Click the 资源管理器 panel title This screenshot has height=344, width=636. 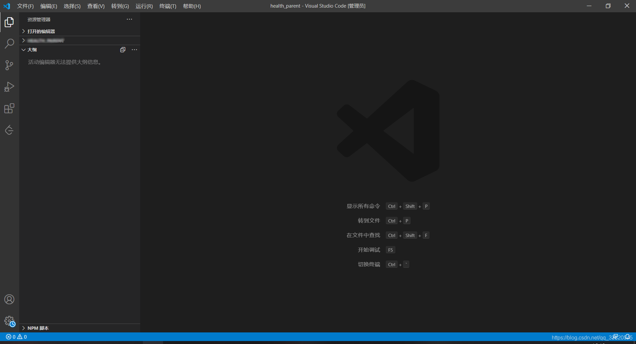tap(39, 20)
